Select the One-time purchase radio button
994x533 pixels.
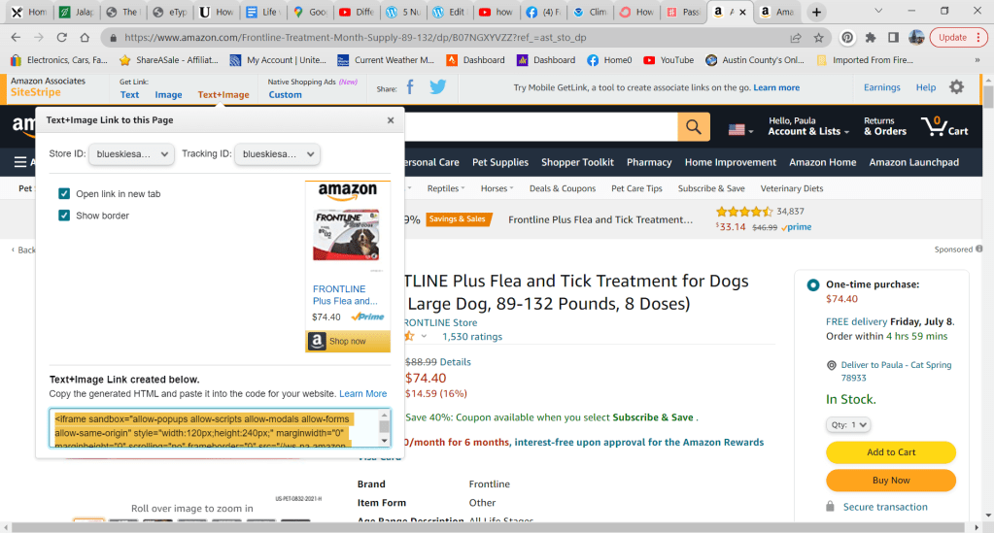tap(812, 285)
